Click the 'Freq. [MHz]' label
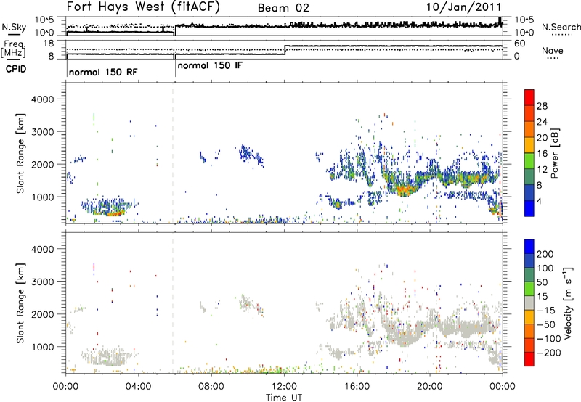 13,49
